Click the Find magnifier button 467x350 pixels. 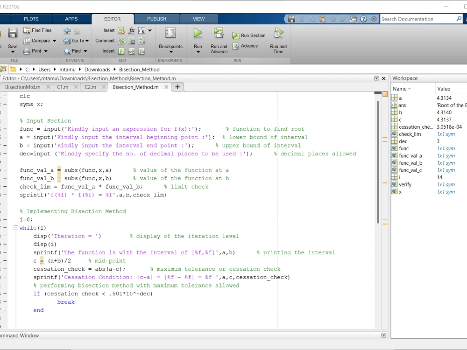[x=73, y=51]
